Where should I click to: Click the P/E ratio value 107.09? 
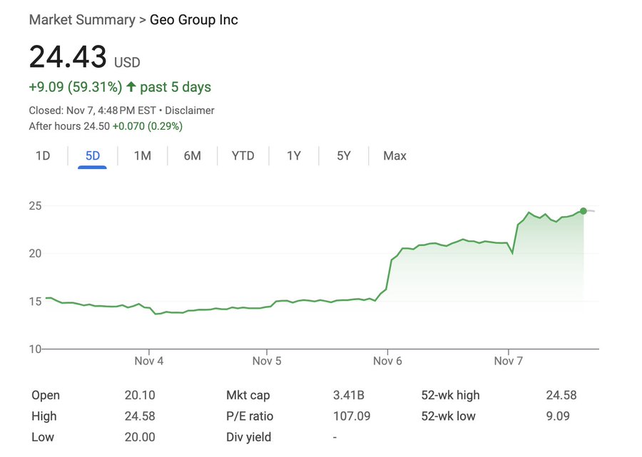pyautogui.click(x=352, y=416)
